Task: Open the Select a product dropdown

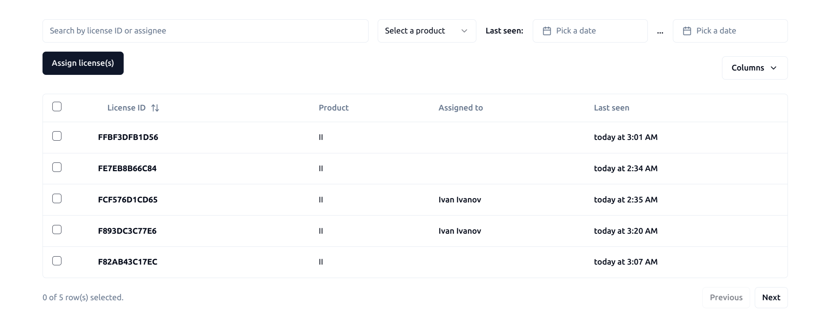Action: click(427, 31)
